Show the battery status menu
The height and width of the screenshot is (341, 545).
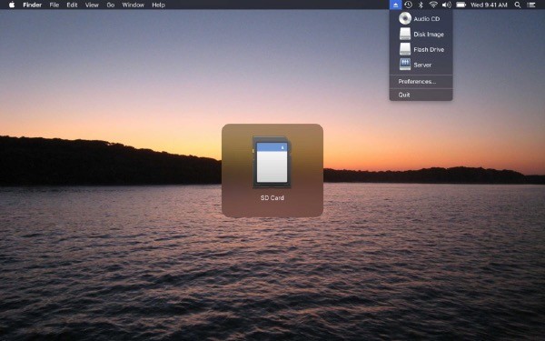(x=461, y=5)
